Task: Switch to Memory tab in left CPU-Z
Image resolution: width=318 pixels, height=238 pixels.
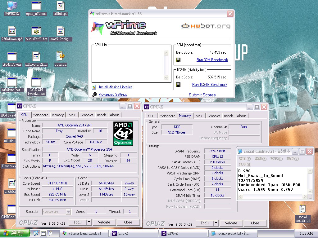Action: (x=58, y=115)
